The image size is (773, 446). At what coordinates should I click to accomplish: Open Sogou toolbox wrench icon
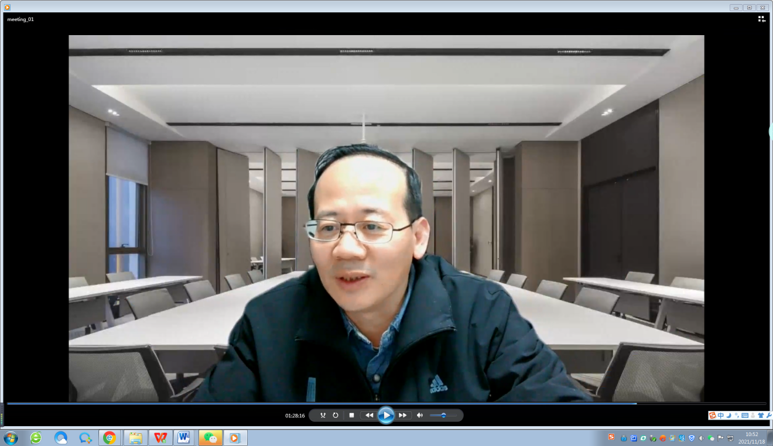(x=768, y=416)
